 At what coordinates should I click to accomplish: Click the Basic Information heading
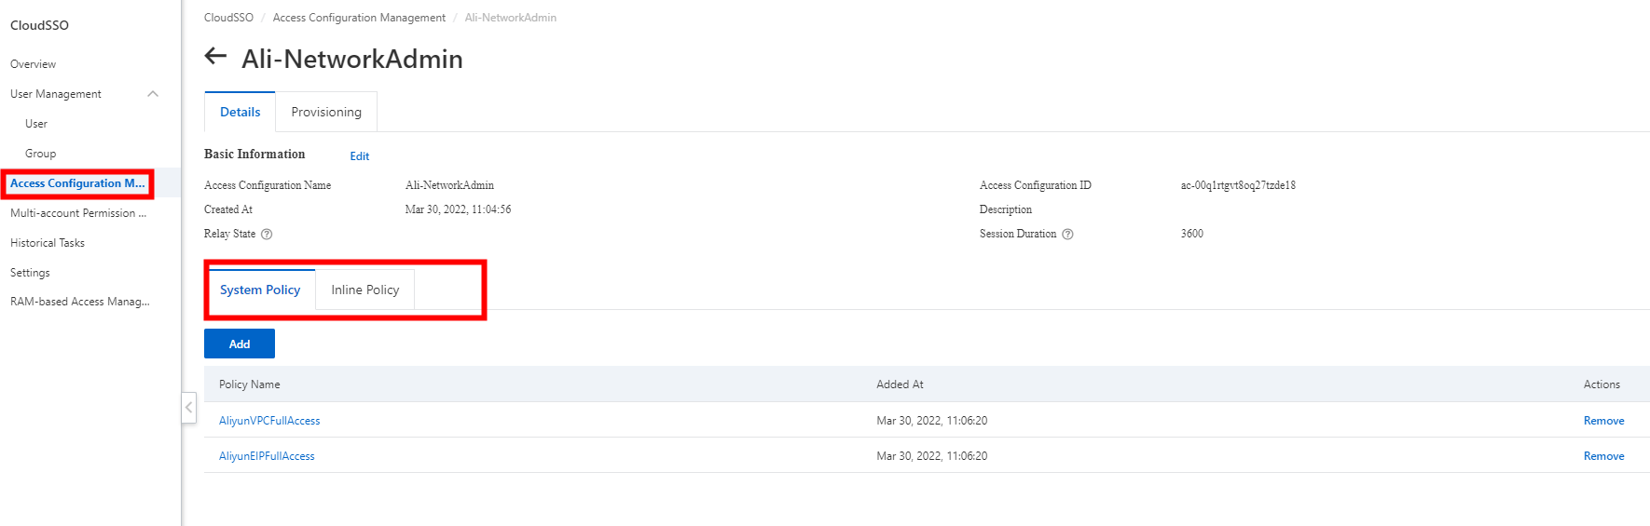tap(254, 155)
